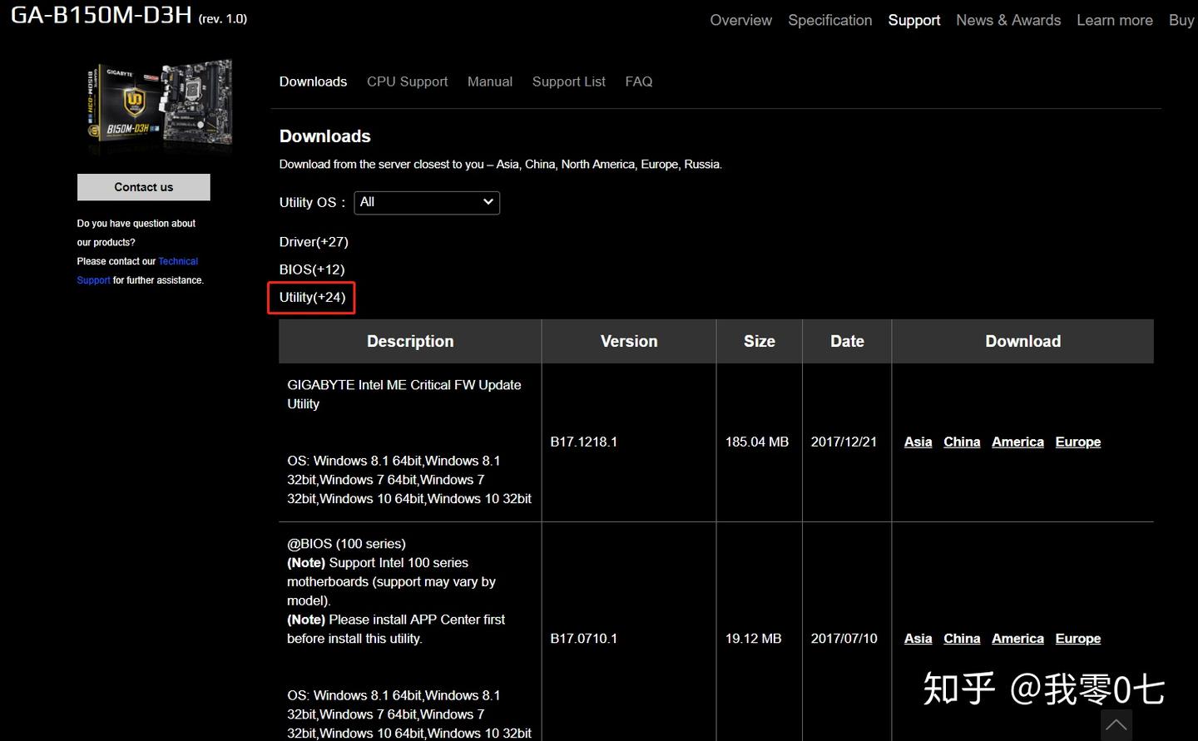1198x741 pixels.
Task: Download @BIOS utility from Asia server
Action: point(918,639)
